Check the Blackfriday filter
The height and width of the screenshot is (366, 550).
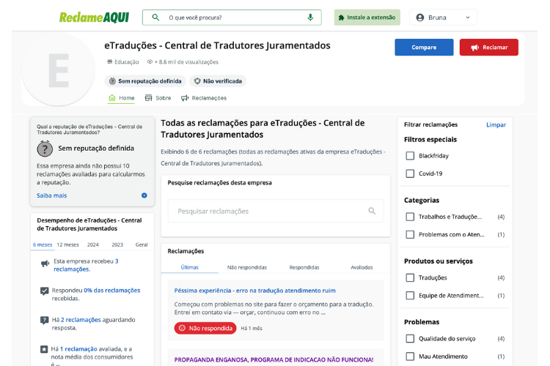[x=410, y=156]
